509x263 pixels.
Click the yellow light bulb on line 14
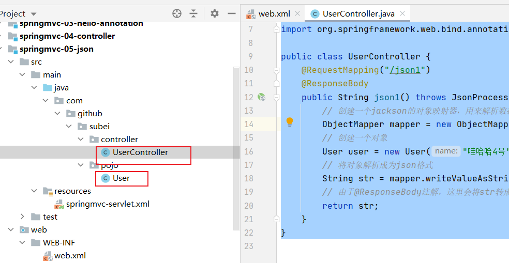point(290,122)
